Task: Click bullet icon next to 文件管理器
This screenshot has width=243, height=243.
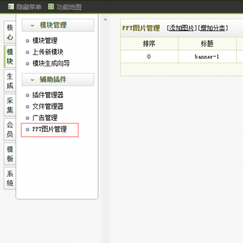Action: tap(27, 106)
